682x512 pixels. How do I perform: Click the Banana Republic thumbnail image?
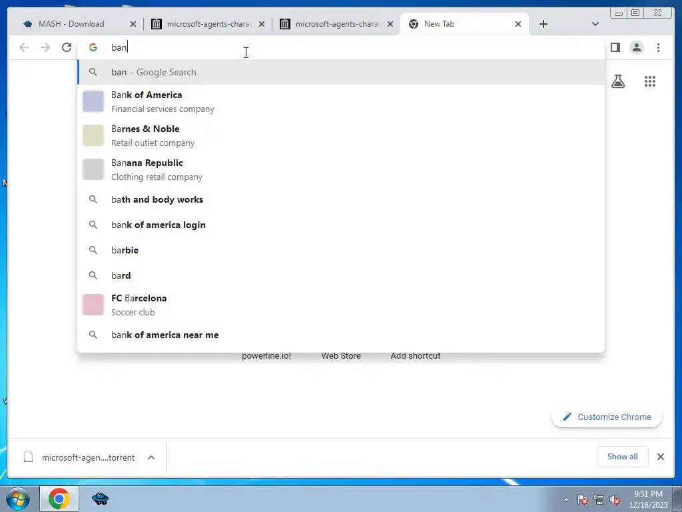pyautogui.click(x=93, y=169)
